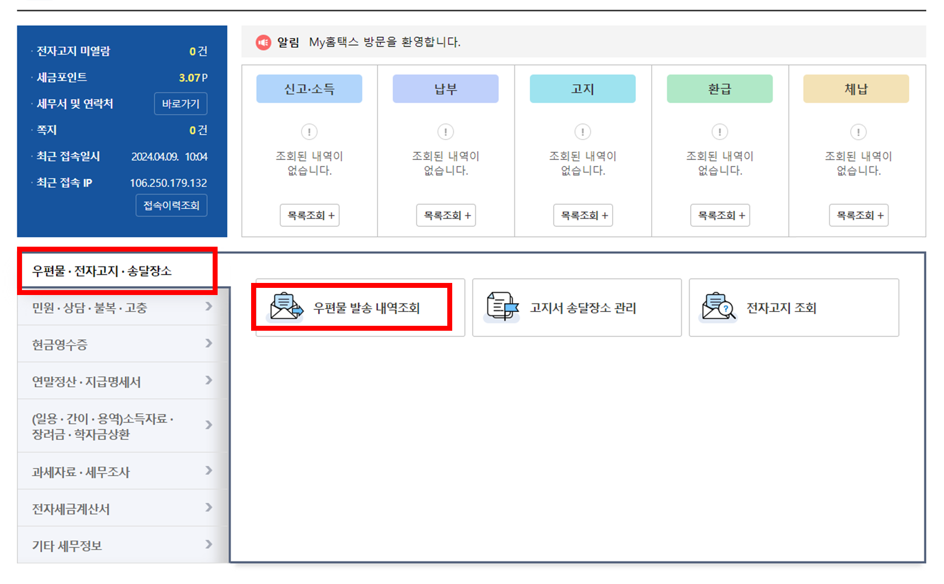The image size is (944, 584).
Task: Select the blue 신고·소득 header tile
Action: point(309,89)
